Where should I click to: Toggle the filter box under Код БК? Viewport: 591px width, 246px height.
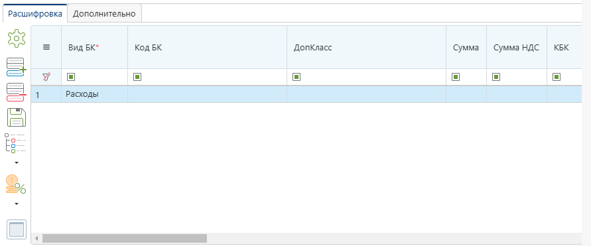coord(137,77)
